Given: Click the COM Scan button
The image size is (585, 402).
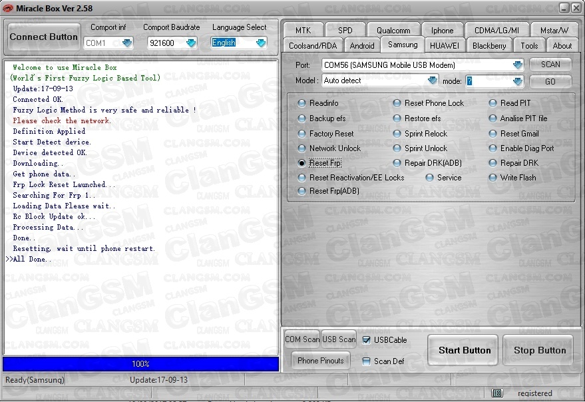Looking at the screenshot, I should [x=302, y=339].
